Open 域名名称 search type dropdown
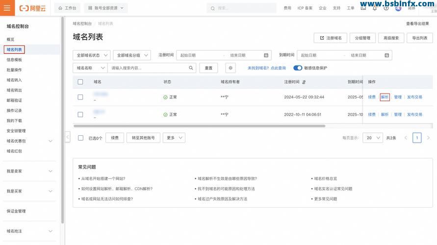Viewport: 437px width, 245px height. 90,68
